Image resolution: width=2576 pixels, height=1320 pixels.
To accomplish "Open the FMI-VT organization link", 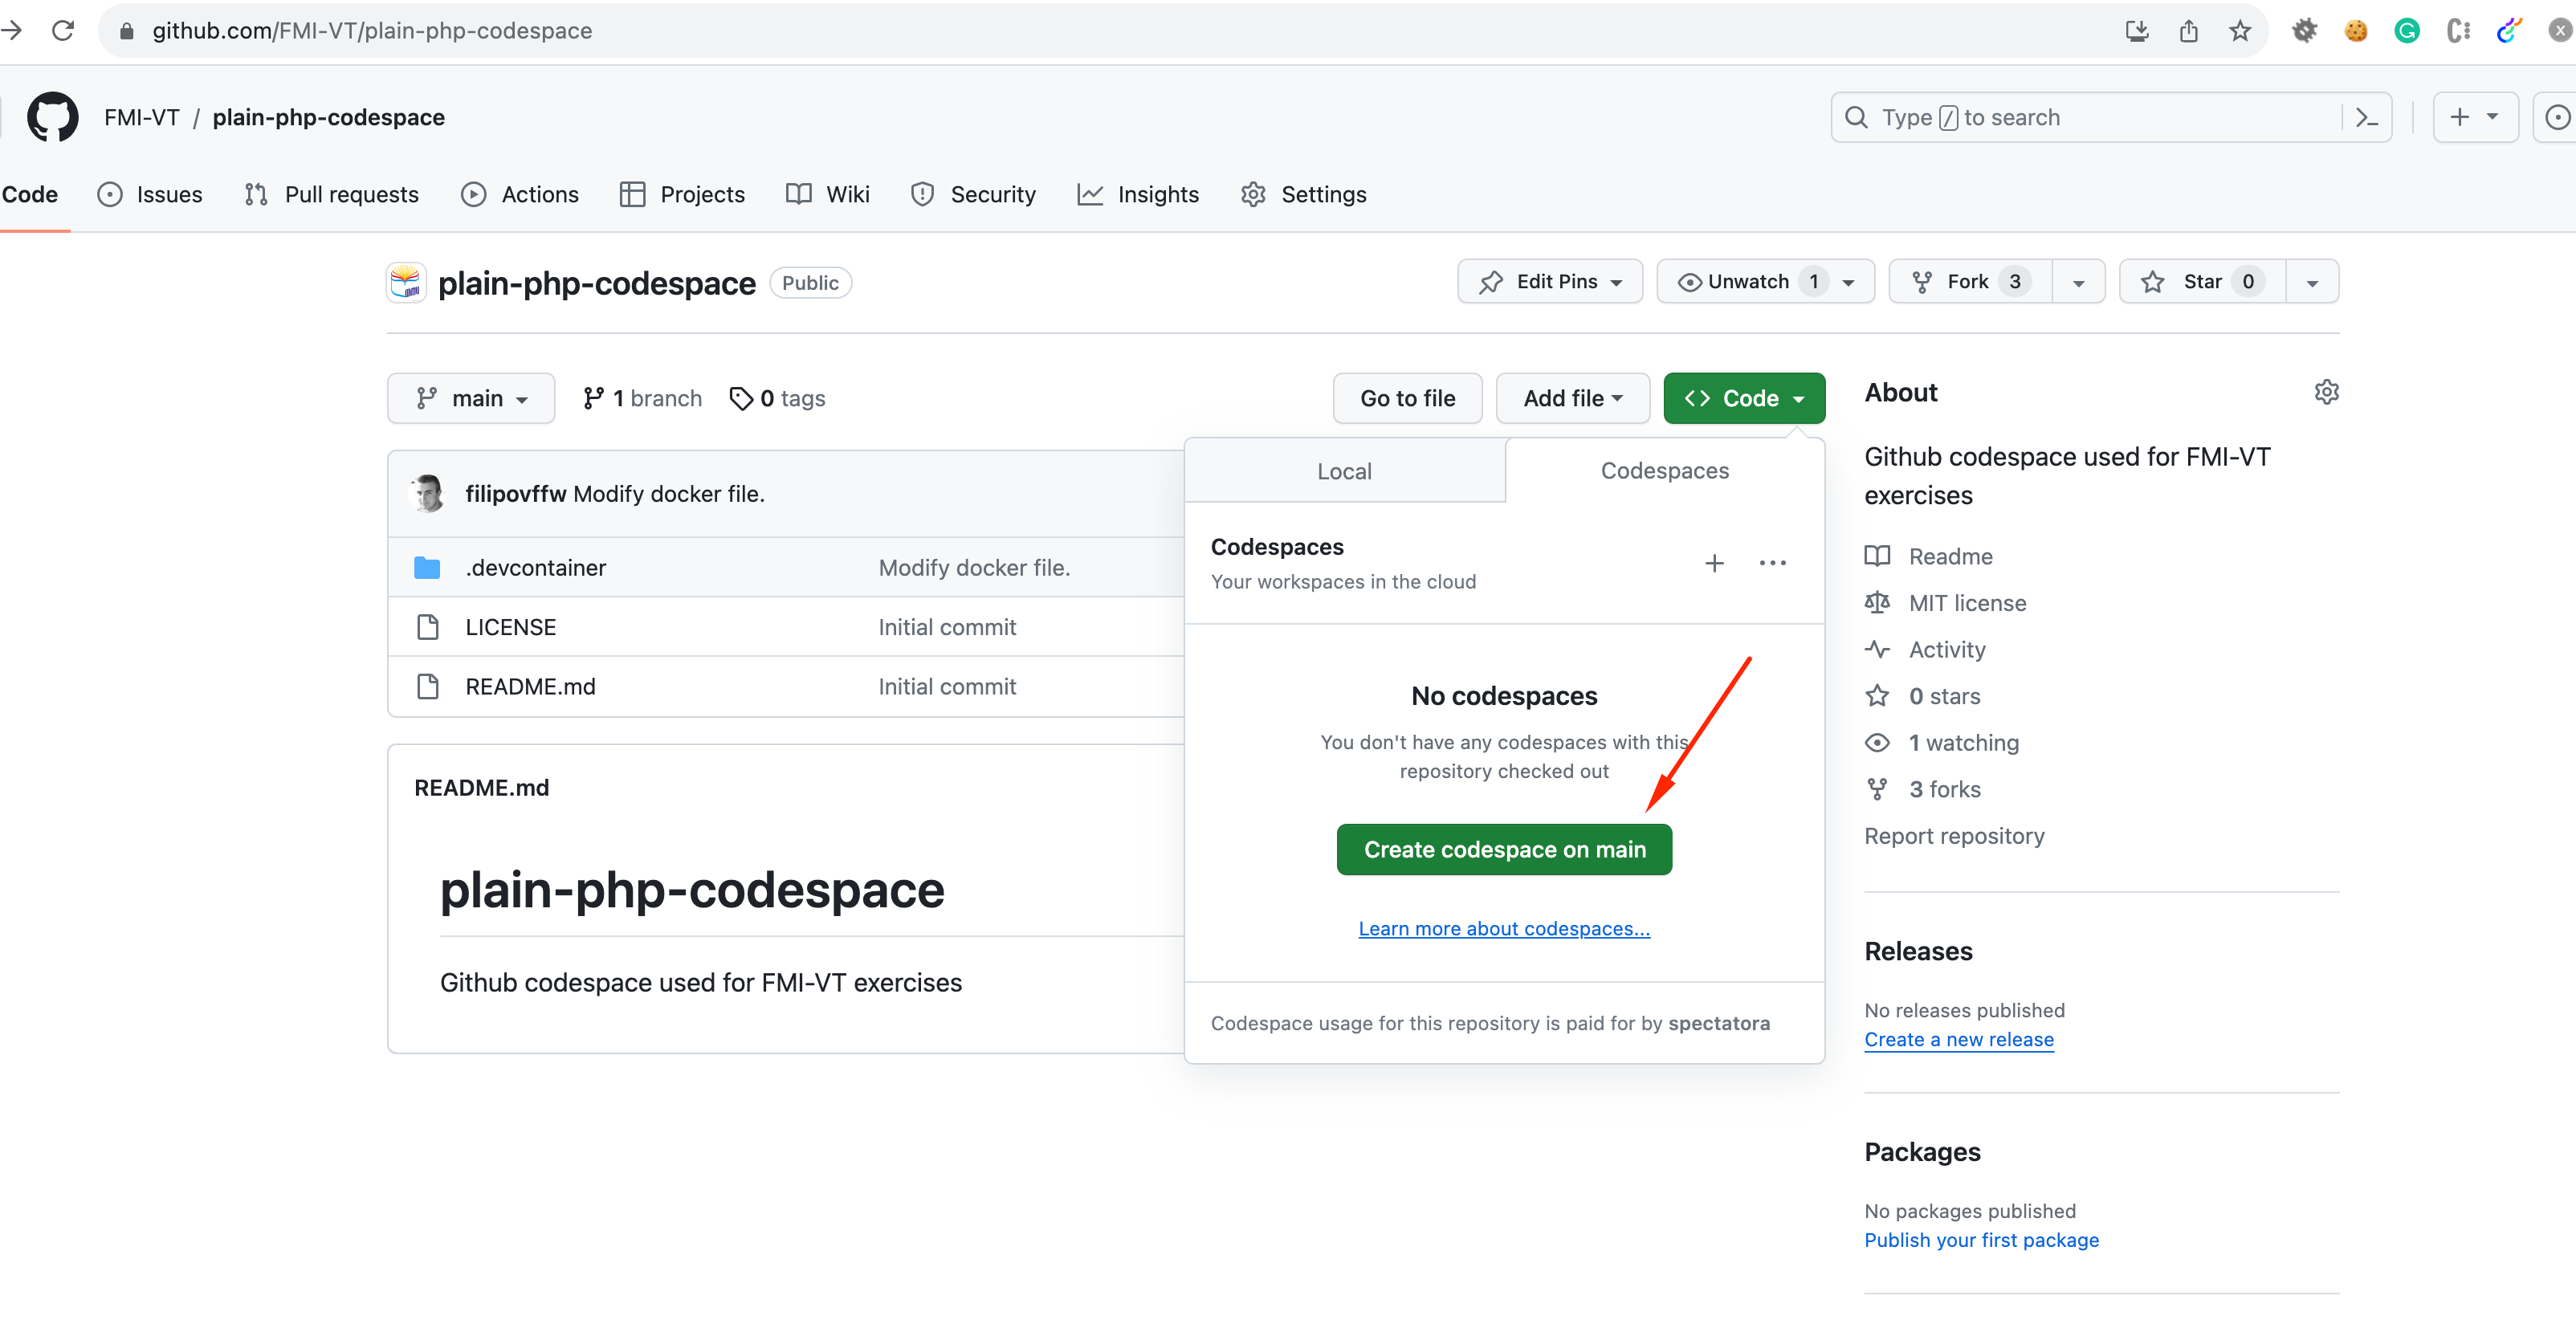I will 141,117.
